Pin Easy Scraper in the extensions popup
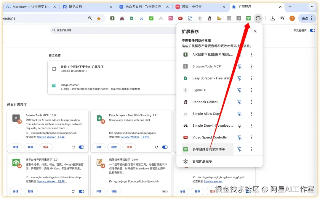The width and height of the screenshot is (320, 199). [239, 78]
